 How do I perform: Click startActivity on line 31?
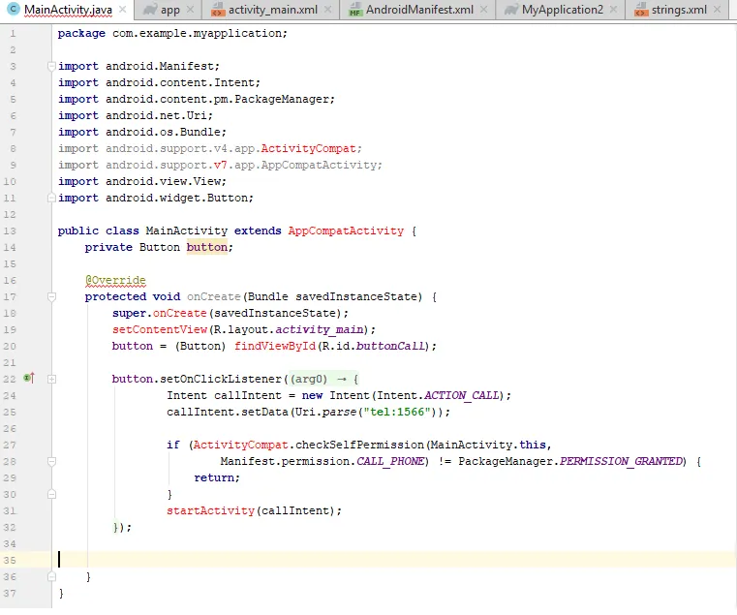click(x=210, y=510)
